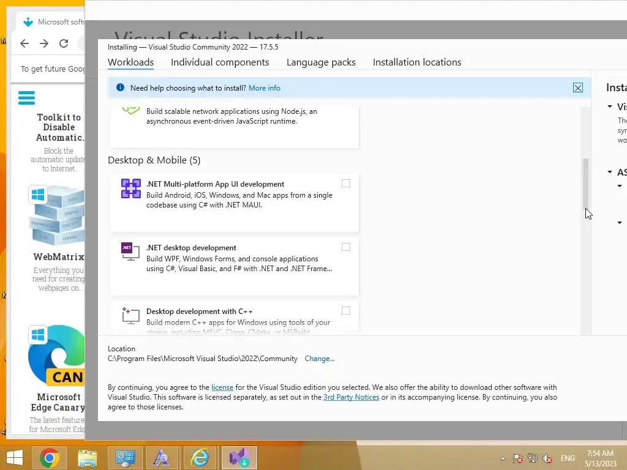The height and width of the screenshot is (470, 627).
Task: Open the license link
Action: pos(222,387)
